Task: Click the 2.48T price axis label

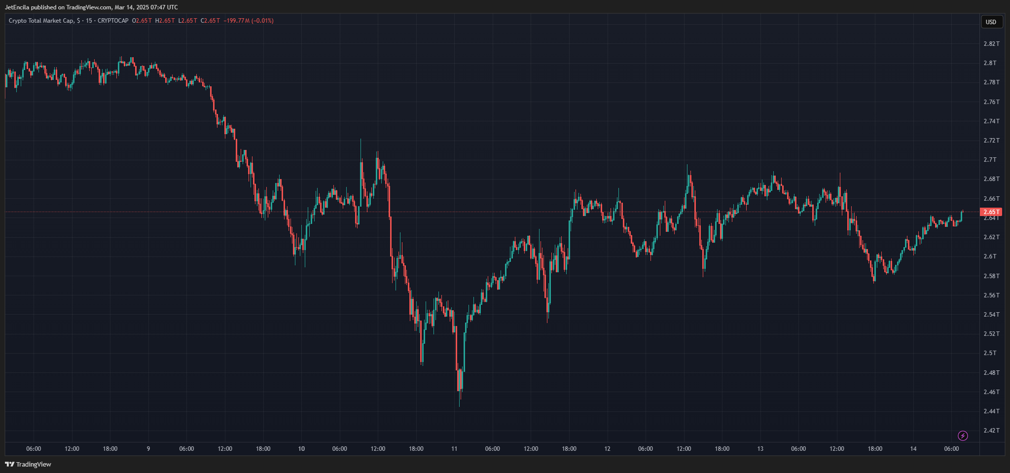Action: point(991,373)
